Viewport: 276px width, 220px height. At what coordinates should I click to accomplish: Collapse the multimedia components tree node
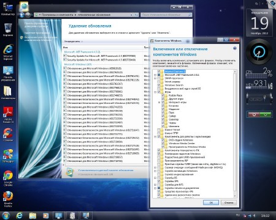point(155,136)
